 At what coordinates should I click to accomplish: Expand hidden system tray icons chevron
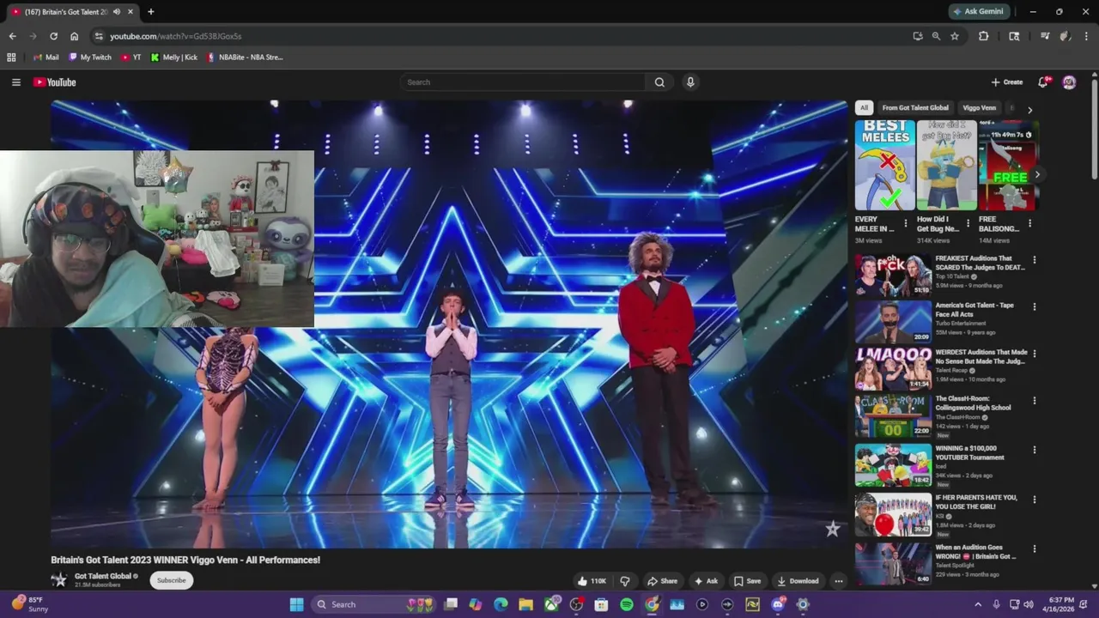(977, 604)
